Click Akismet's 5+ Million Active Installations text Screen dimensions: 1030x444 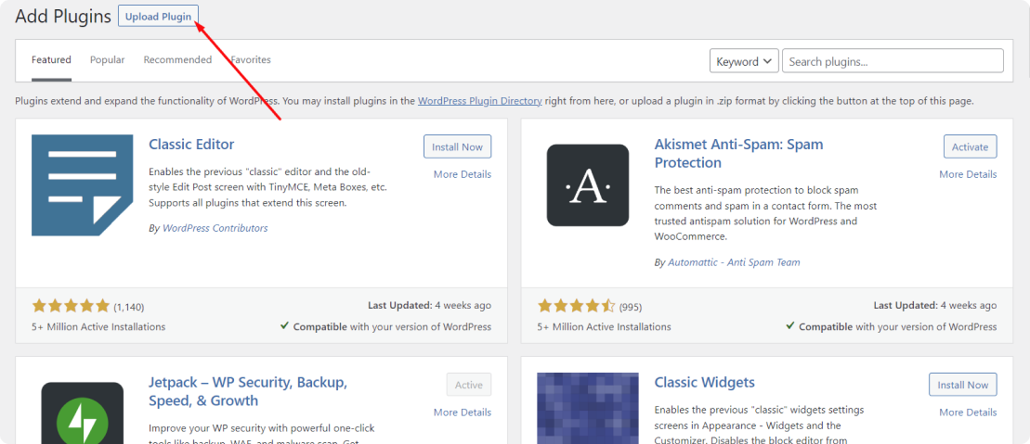[605, 326]
